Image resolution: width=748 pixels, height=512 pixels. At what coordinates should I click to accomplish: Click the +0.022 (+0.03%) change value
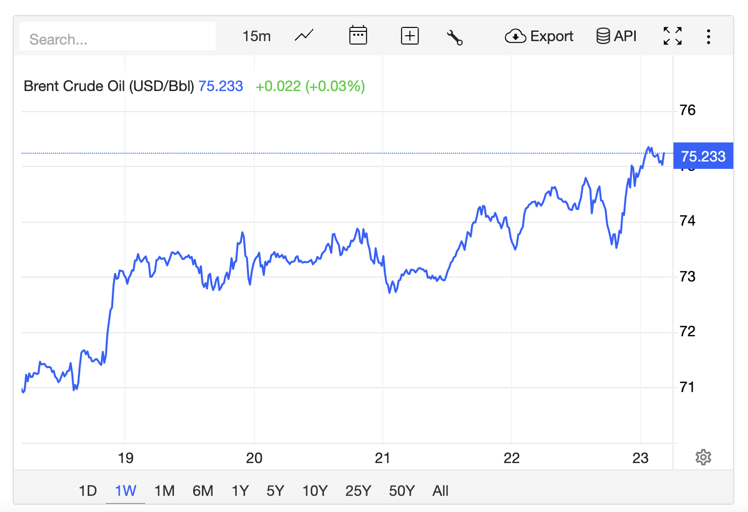(310, 86)
